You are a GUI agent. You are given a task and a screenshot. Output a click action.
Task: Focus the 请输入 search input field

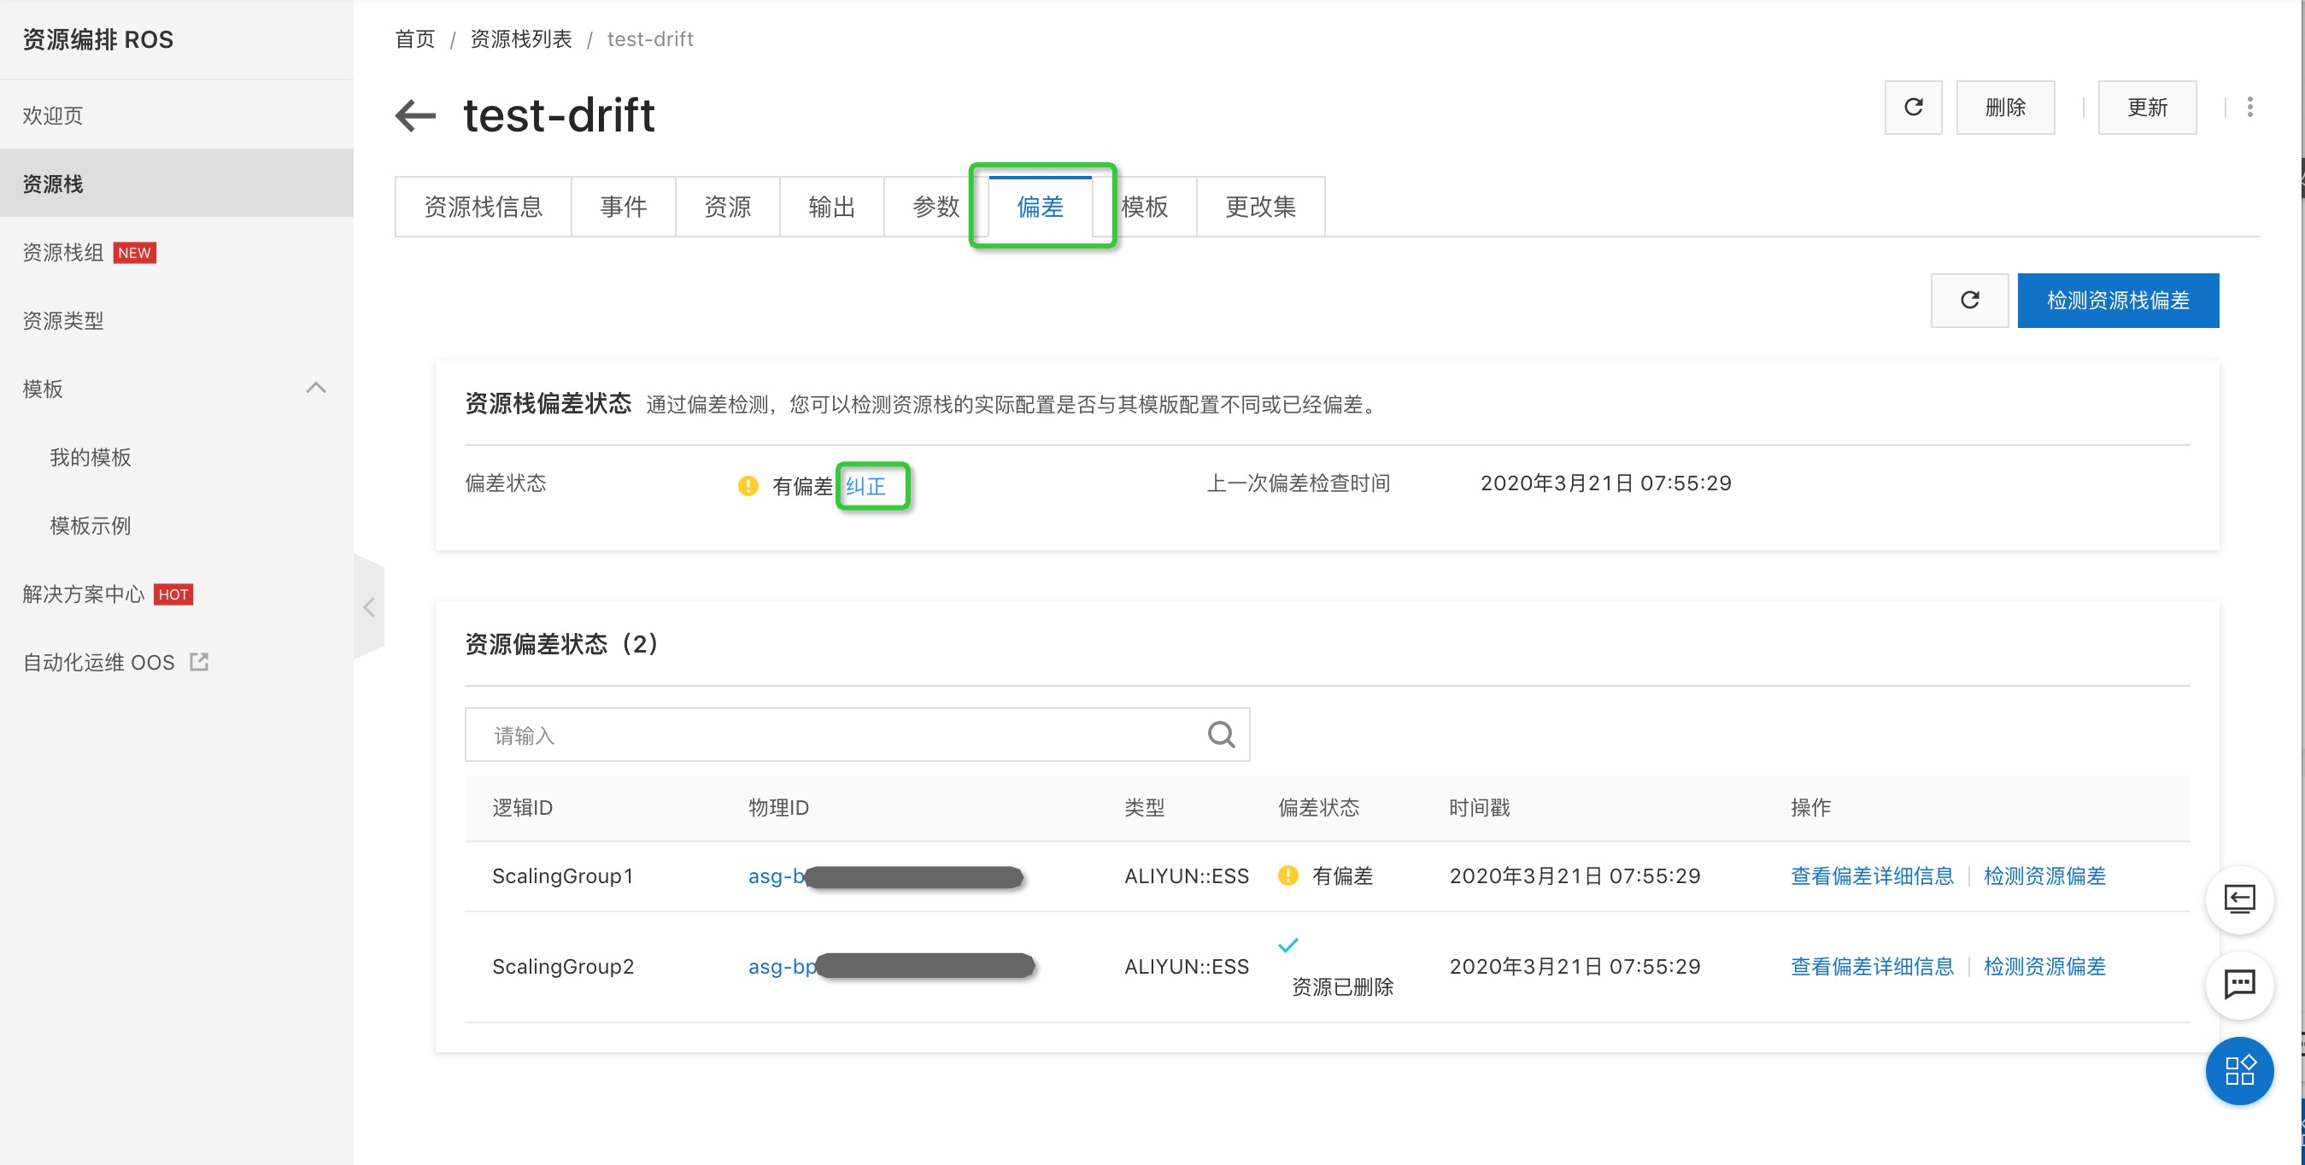pos(856,735)
